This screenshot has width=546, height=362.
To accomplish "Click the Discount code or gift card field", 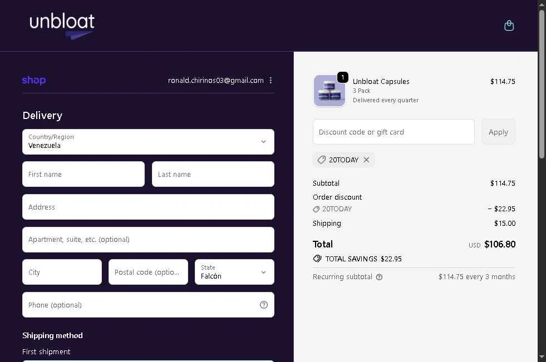I will click(x=393, y=132).
